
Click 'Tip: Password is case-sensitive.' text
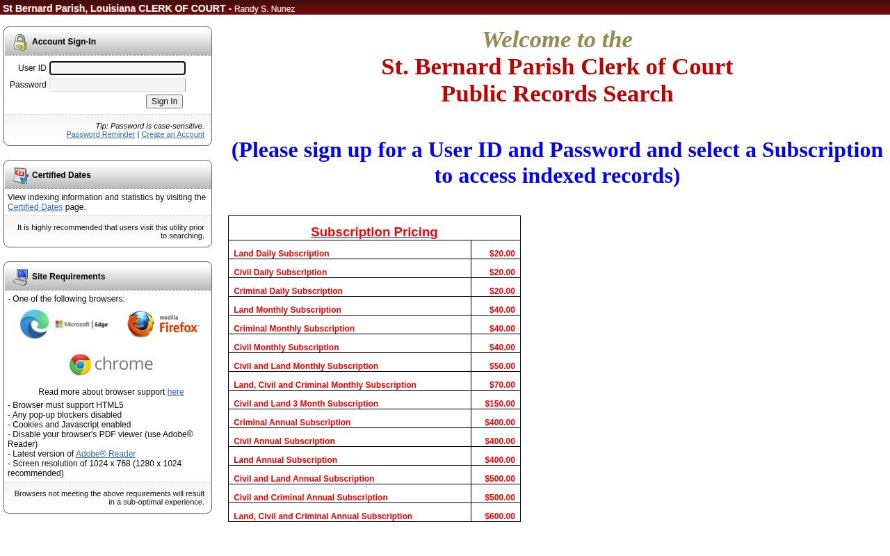coord(150,126)
